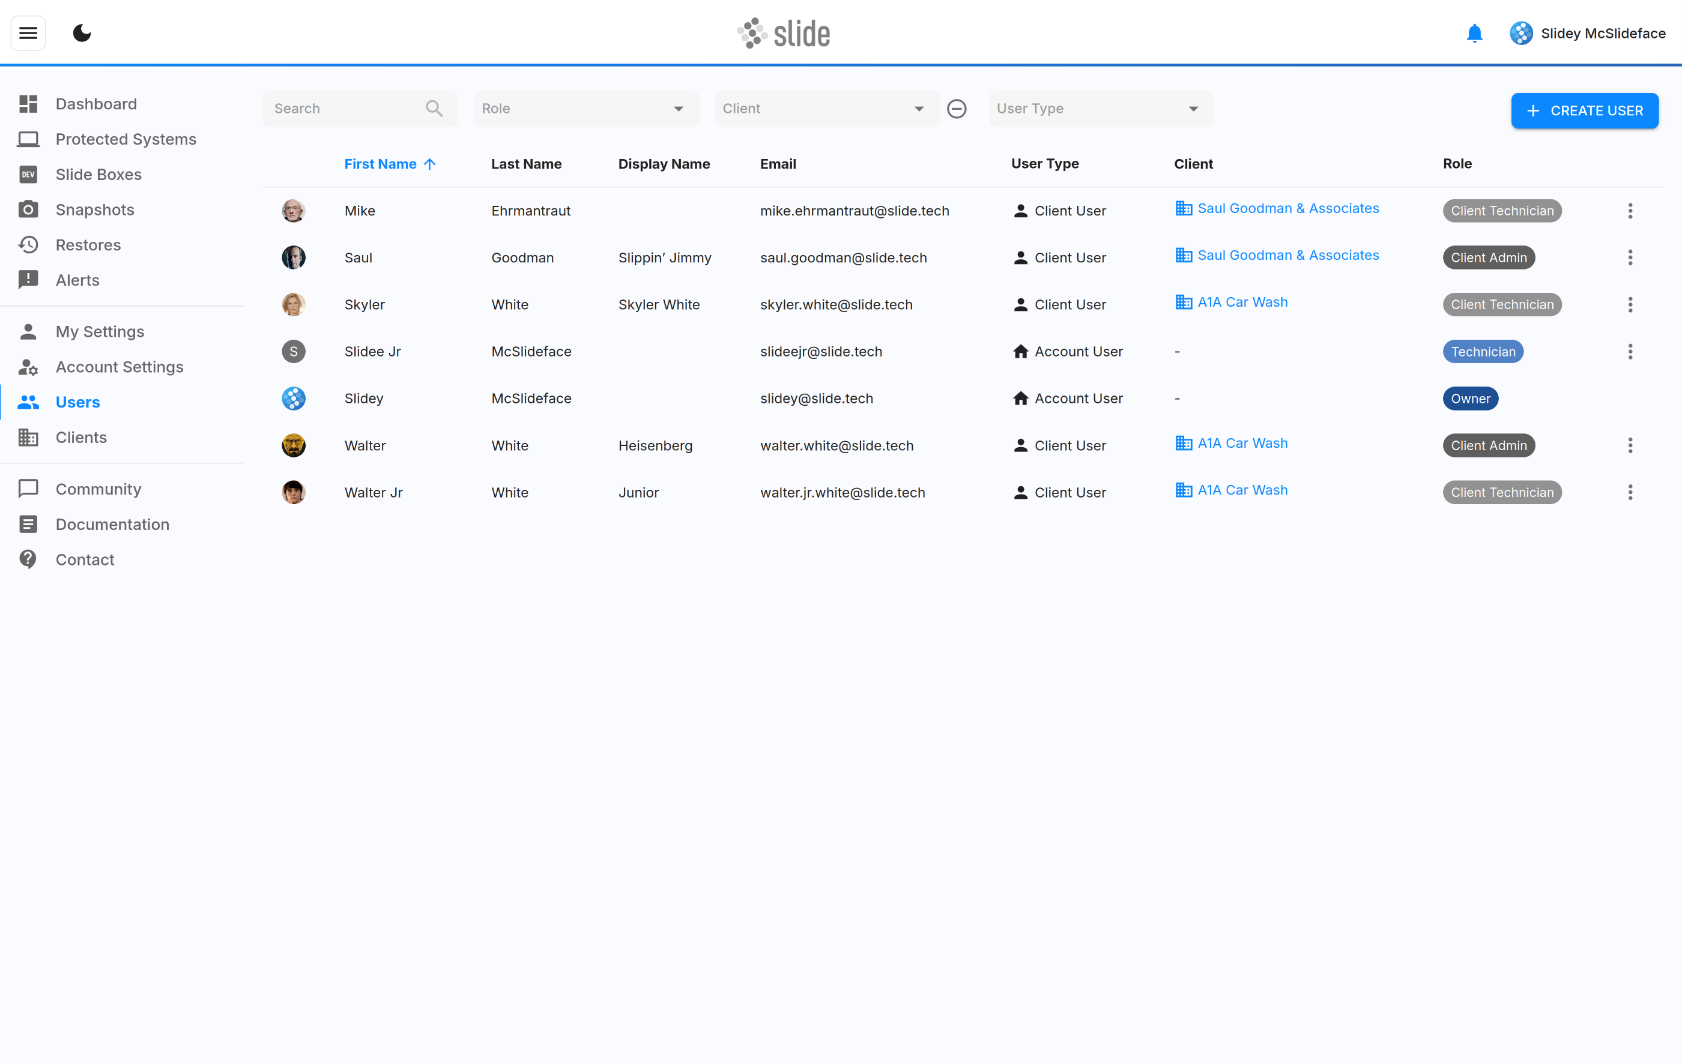Open the three-dot menu for Walter White
The width and height of the screenshot is (1682, 1063).
pyautogui.click(x=1630, y=445)
